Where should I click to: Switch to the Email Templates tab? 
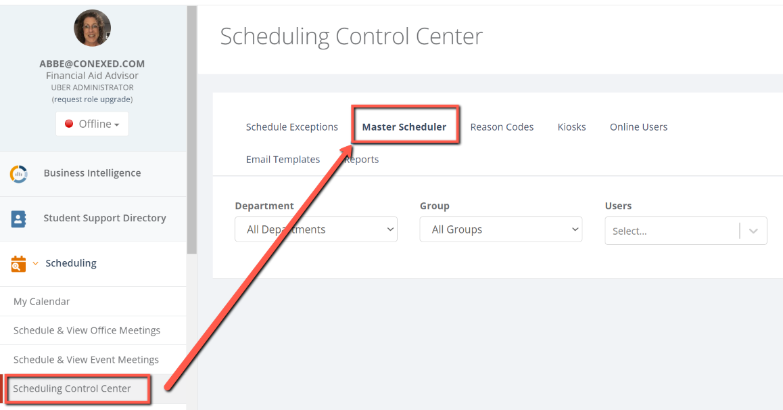tap(283, 159)
